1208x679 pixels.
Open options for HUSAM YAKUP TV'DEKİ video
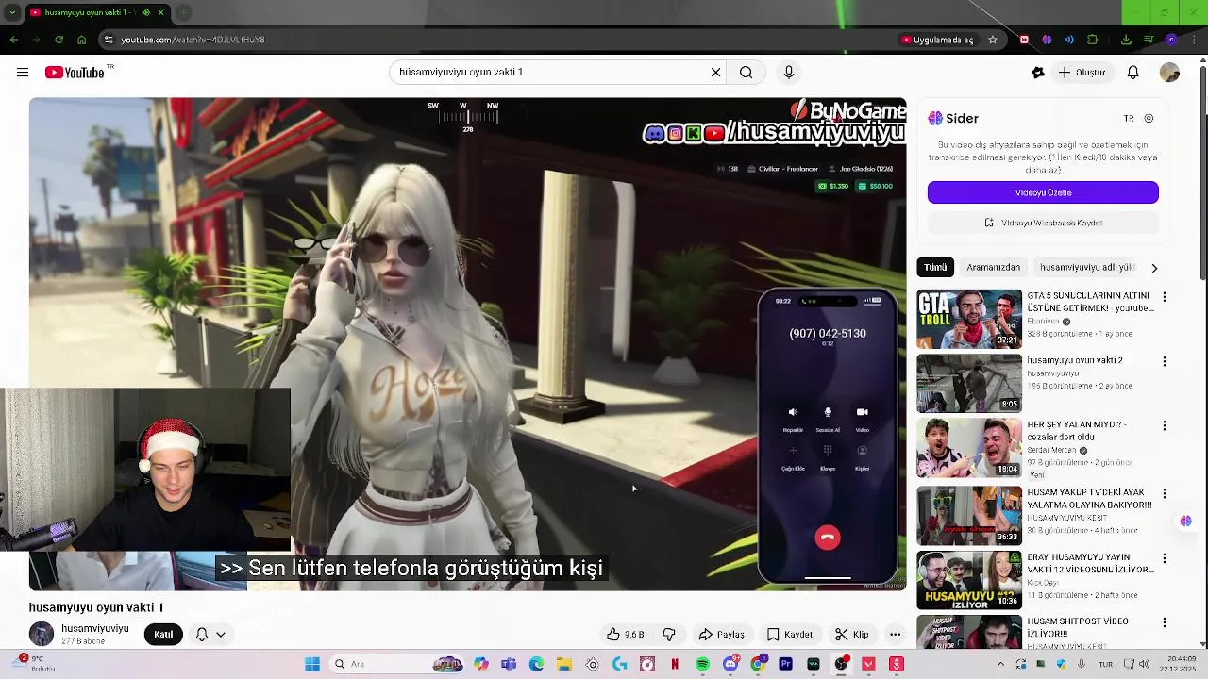coord(1164,493)
